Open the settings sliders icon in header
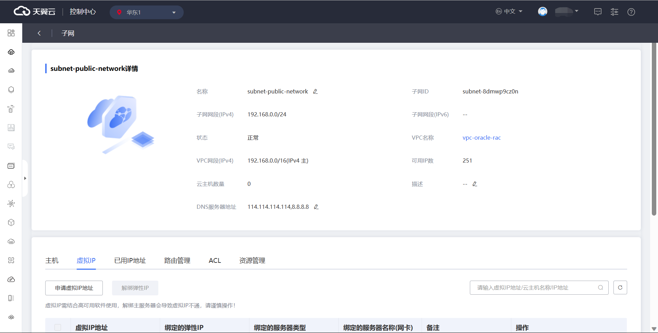Screen dimensions: 658x333 pos(614,12)
